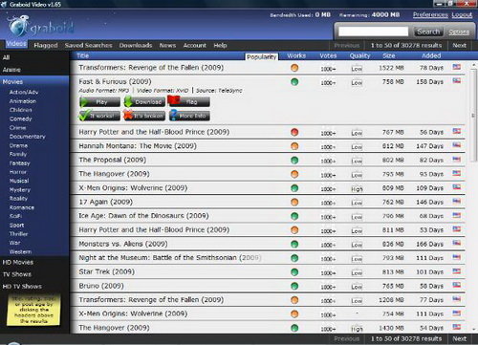Select Star Trek (2009) title
The height and width of the screenshot is (345, 478).
click(x=107, y=272)
